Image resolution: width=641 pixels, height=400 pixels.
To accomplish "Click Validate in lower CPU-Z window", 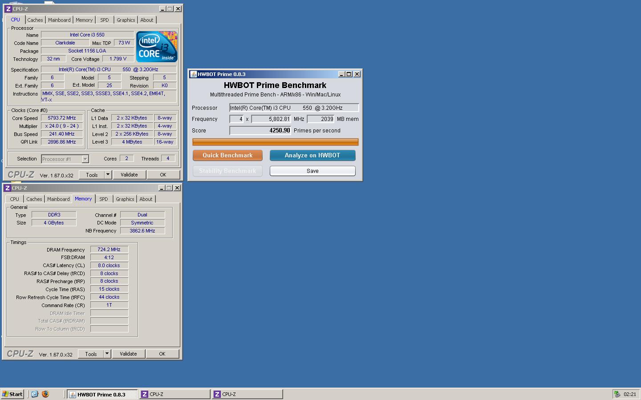I will tap(128, 354).
